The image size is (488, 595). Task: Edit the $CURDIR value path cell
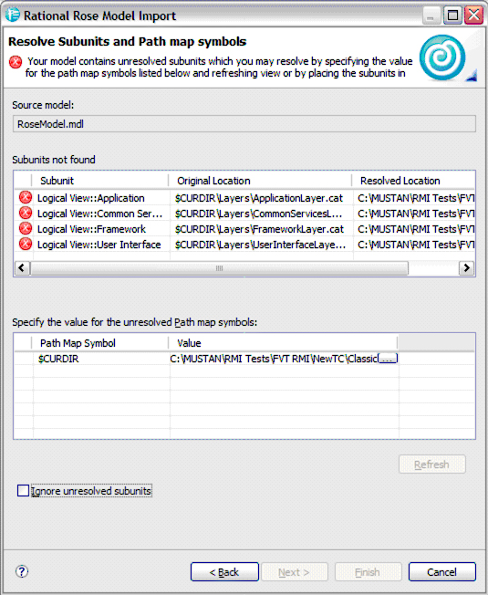(274, 359)
